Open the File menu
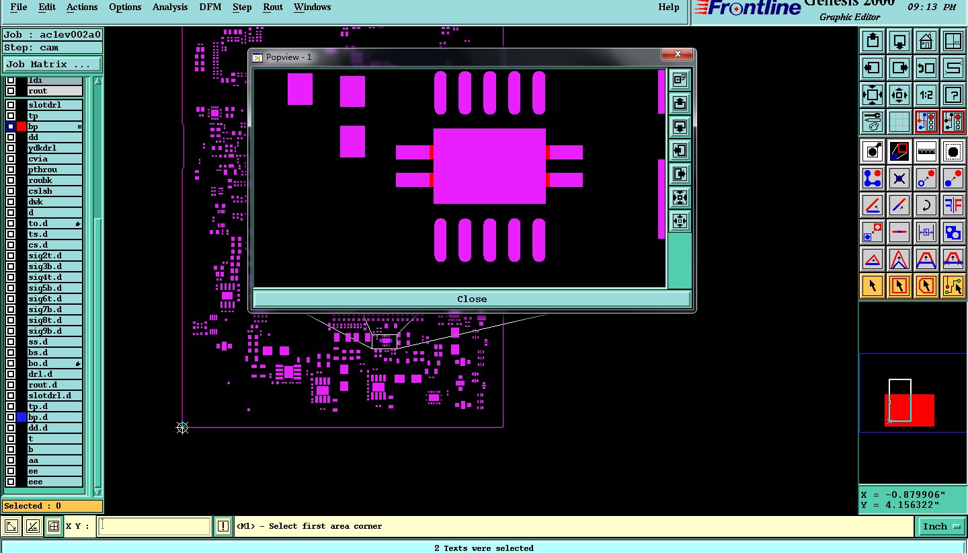This screenshot has width=968, height=553. pyautogui.click(x=19, y=7)
